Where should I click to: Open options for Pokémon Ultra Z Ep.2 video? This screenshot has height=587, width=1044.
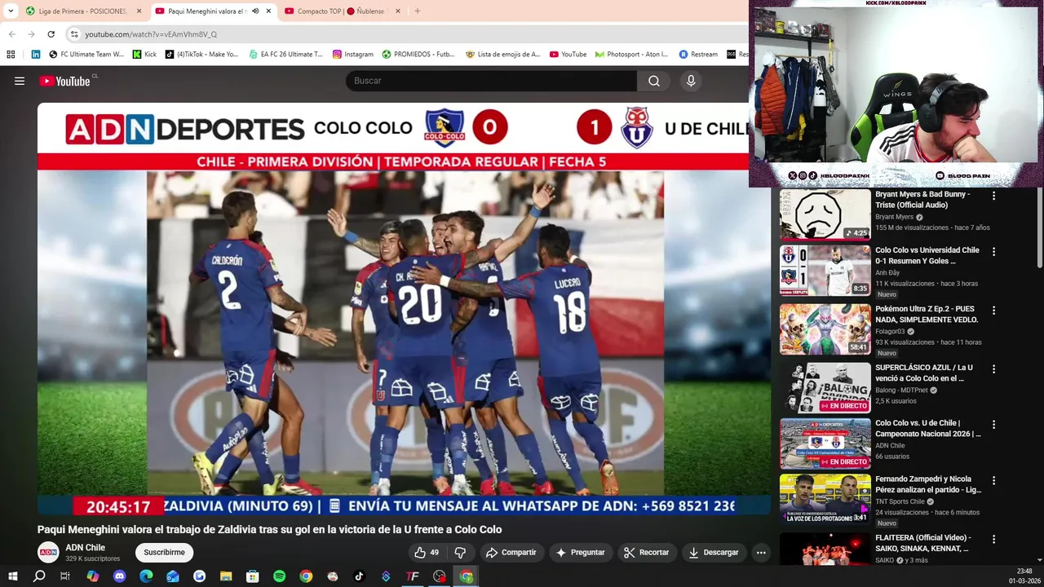993,311
